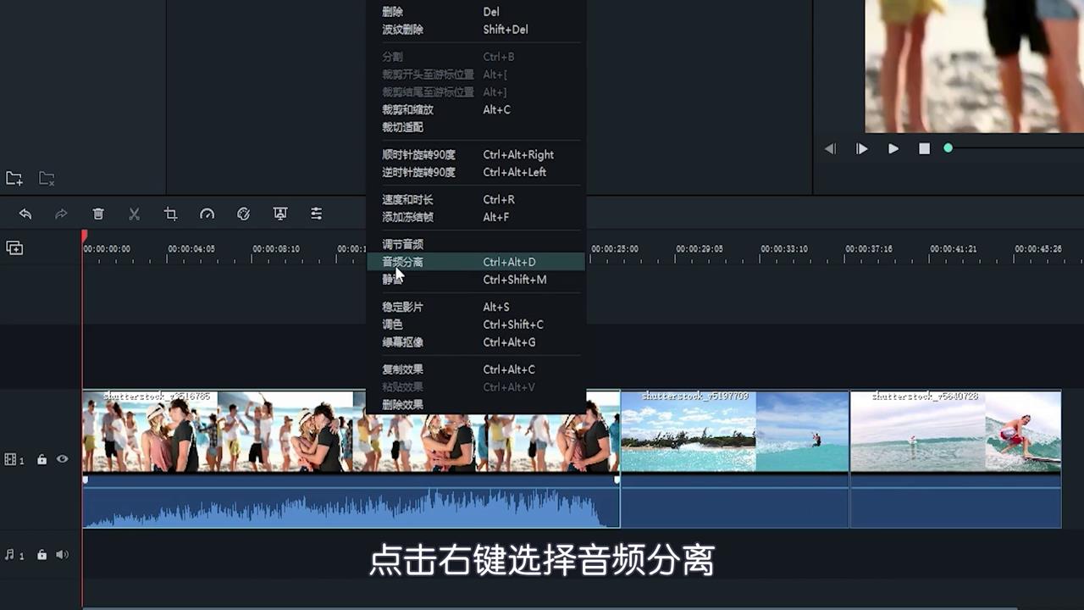Click the Redo arrow icon

click(60, 213)
